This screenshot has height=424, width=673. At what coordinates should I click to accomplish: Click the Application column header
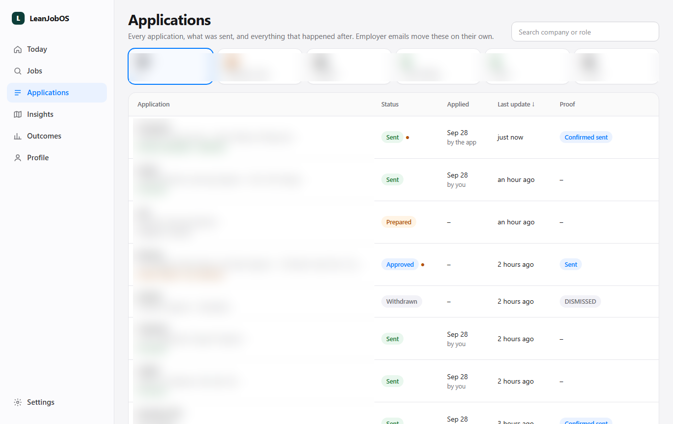pos(154,105)
